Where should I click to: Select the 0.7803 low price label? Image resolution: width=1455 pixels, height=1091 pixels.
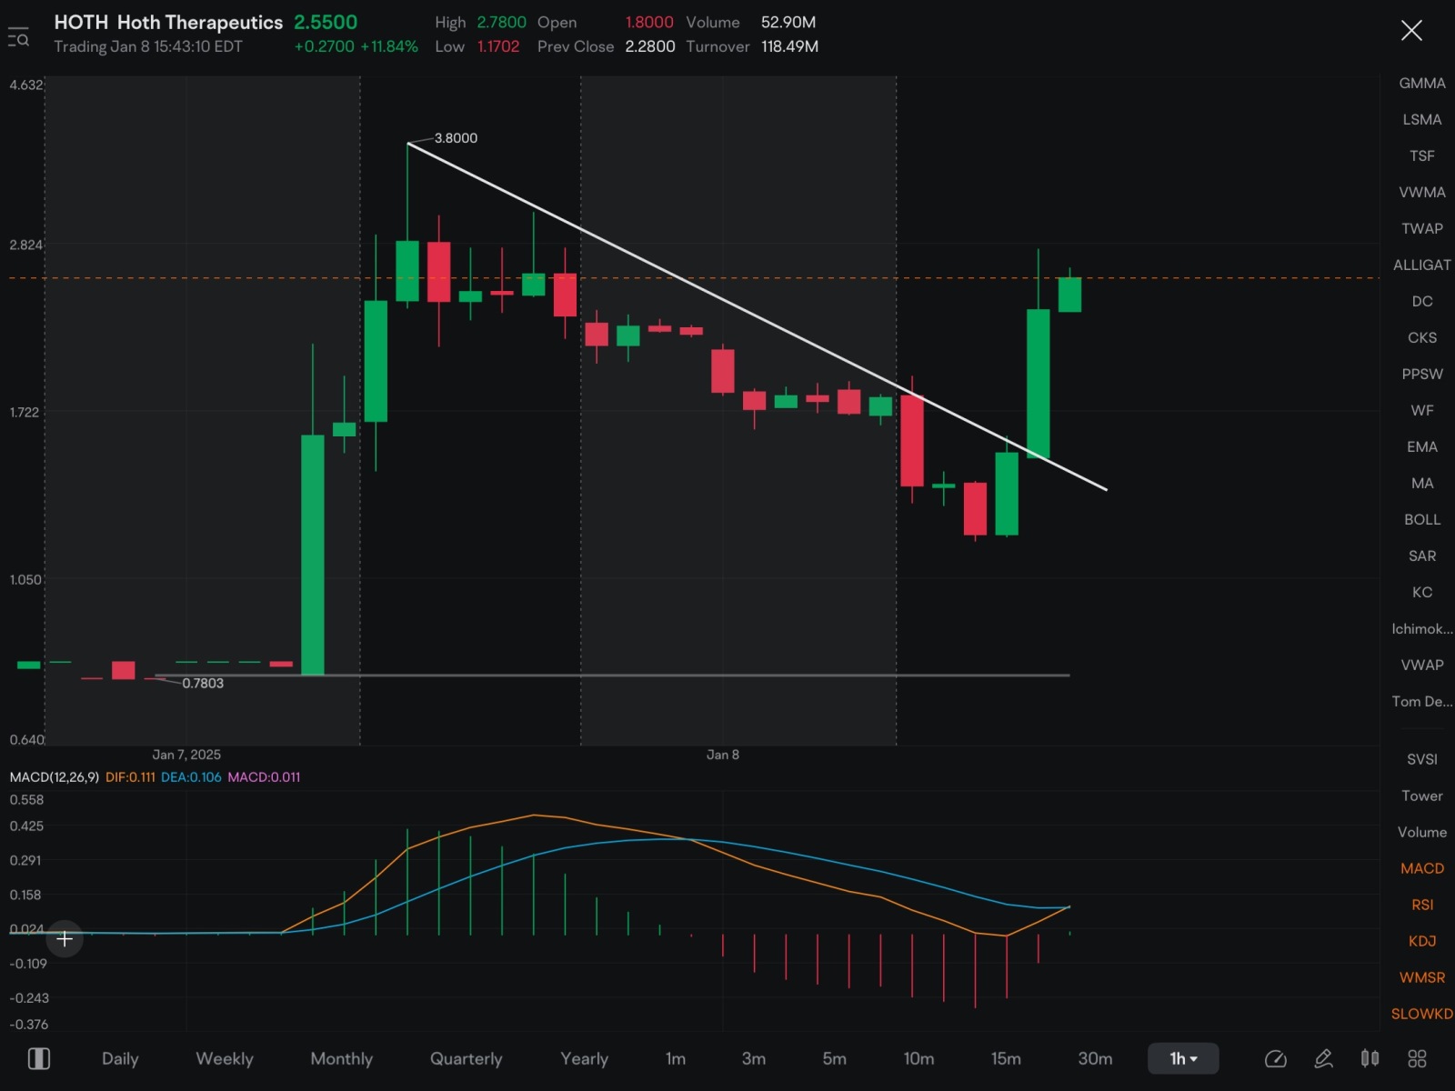[203, 683]
